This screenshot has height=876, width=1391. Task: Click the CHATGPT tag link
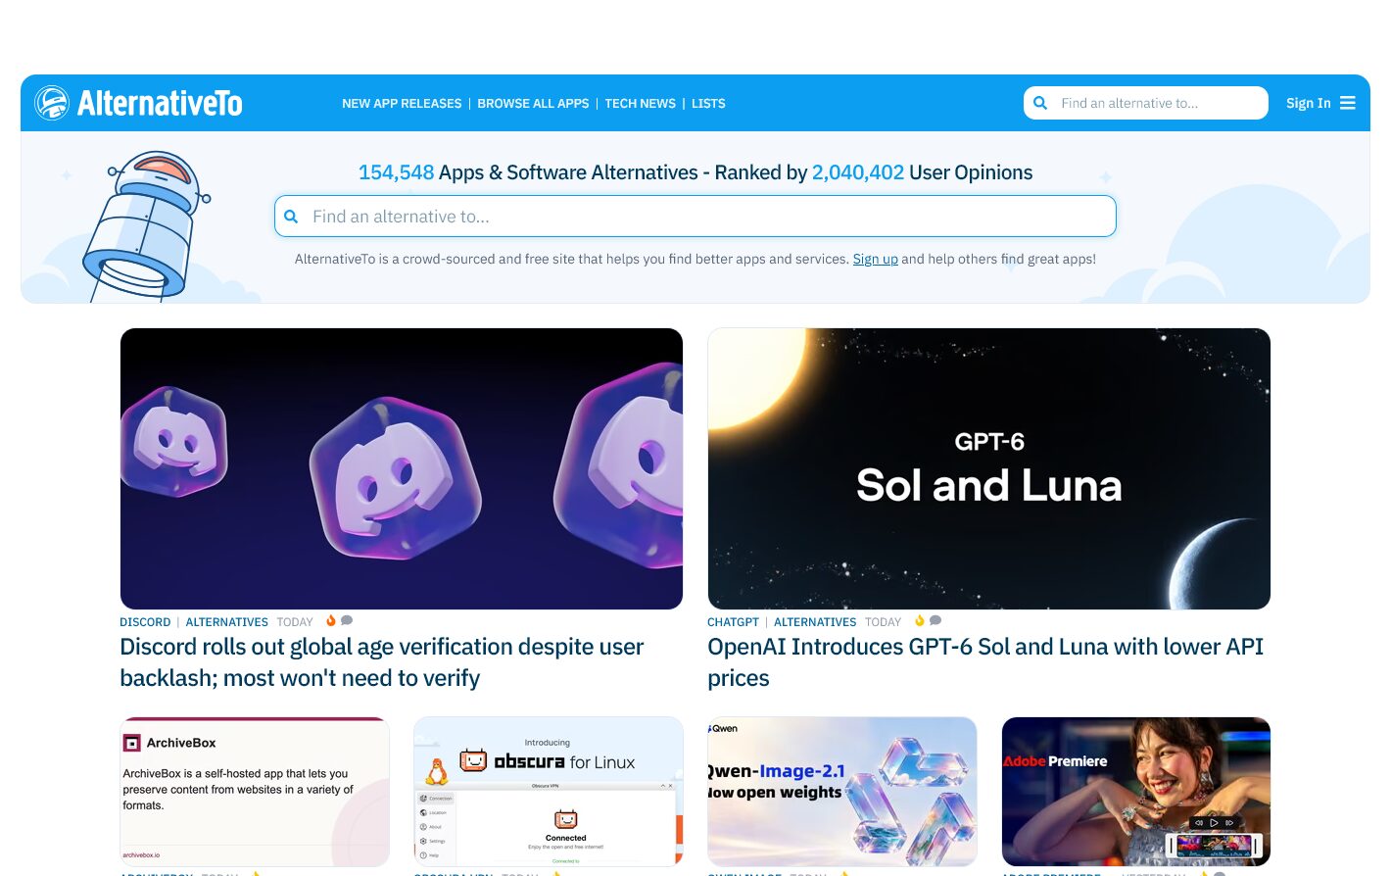tap(733, 622)
